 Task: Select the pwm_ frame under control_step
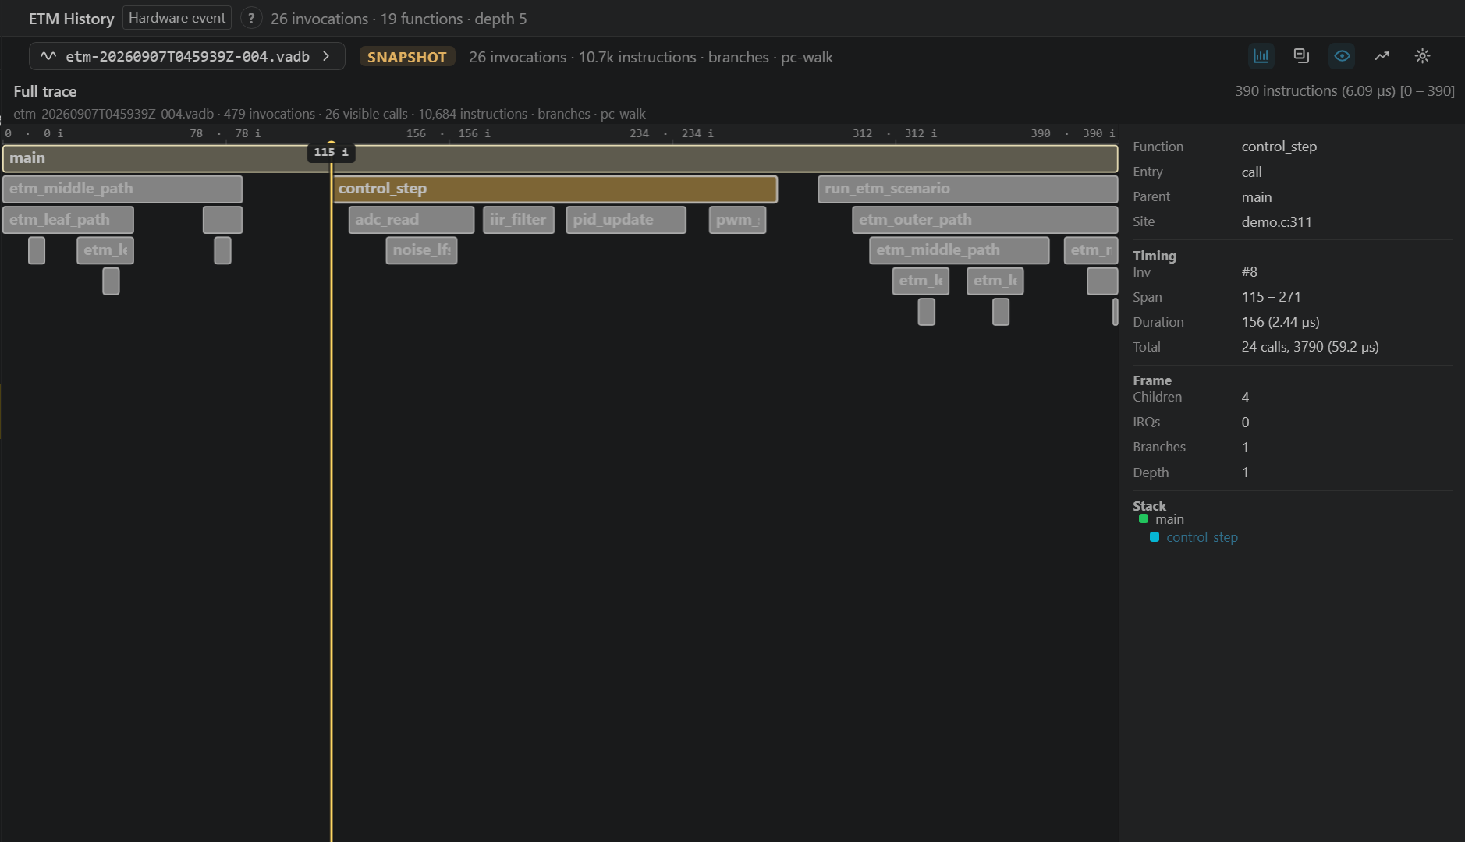point(737,220)
